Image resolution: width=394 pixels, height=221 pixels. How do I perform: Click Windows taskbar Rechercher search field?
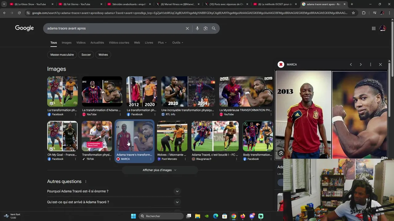(x=161, y=216)
